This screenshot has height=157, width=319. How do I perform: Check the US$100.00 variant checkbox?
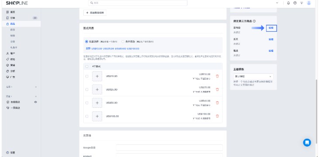(x=87, y=116)
